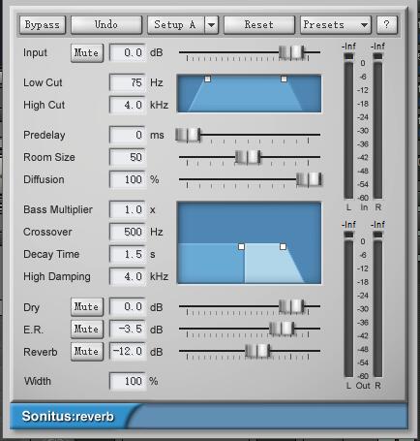Click the Low Cut handle in filter graph
Viewport: 420px width, 441px height.
[x=208, y=79]
